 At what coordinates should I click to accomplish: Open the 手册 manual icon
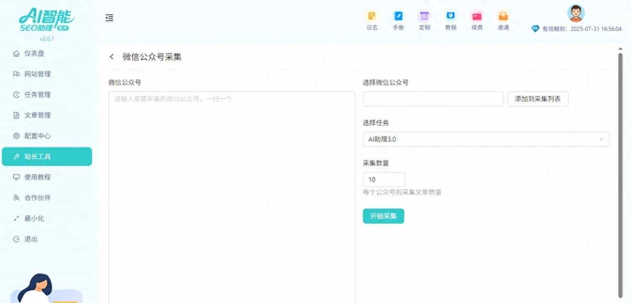click(398, 16)
